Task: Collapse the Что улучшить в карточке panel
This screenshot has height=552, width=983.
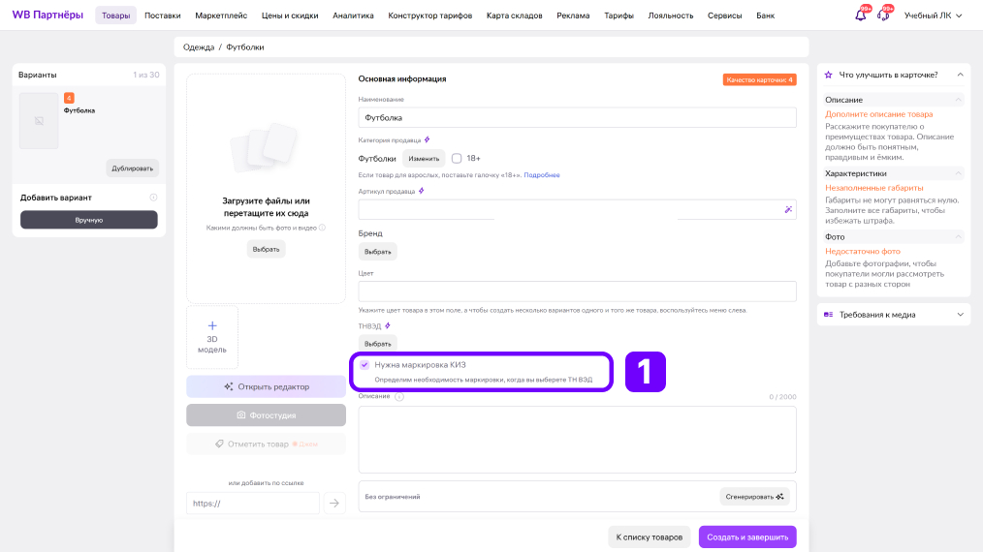Action: 960,75
